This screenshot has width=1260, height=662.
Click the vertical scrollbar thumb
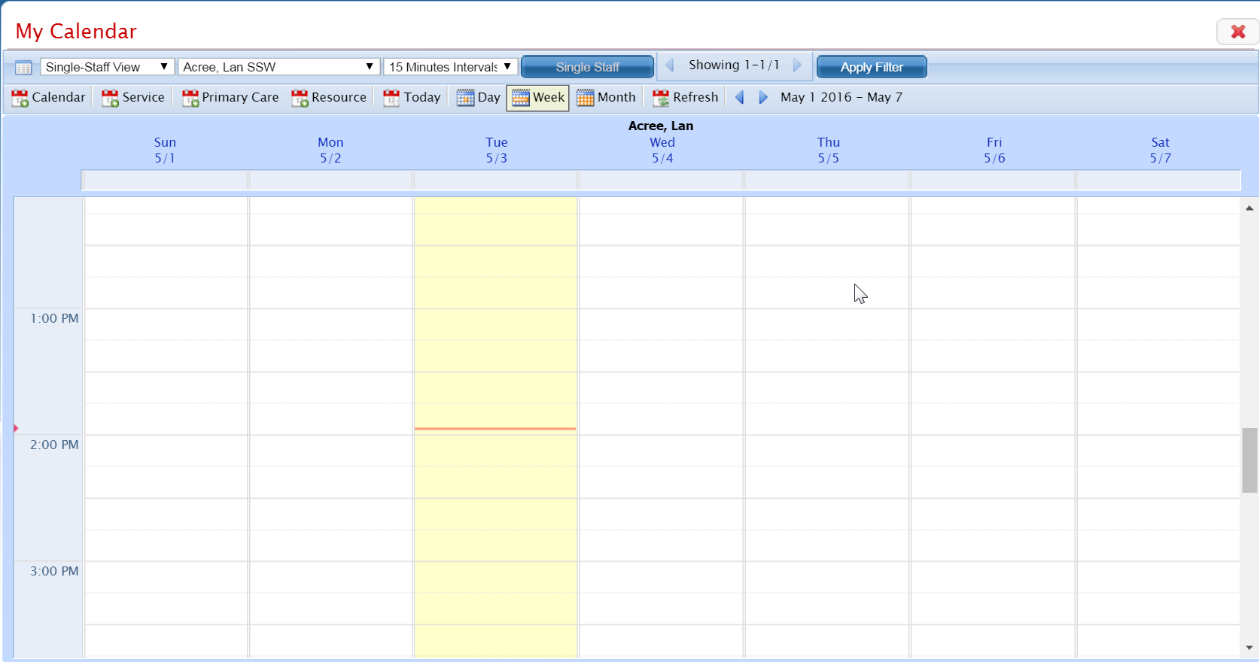(x=1249, y=460)
